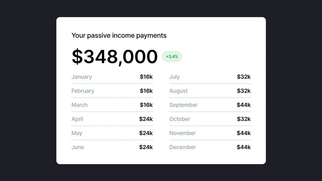Select July's $32k payment value
The image size is (322, 181).
244,77
